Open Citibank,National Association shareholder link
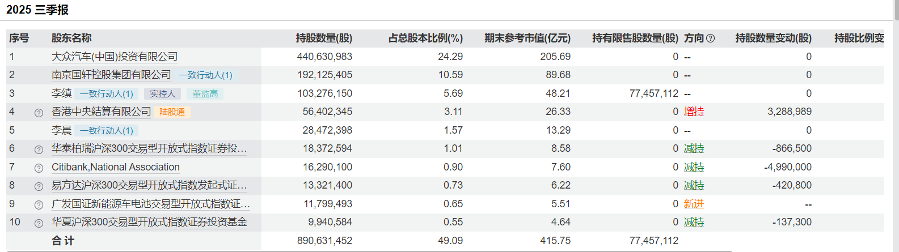The height and width of the screenshot is (252, 899). pyautogui.click(x=116, y=167)
